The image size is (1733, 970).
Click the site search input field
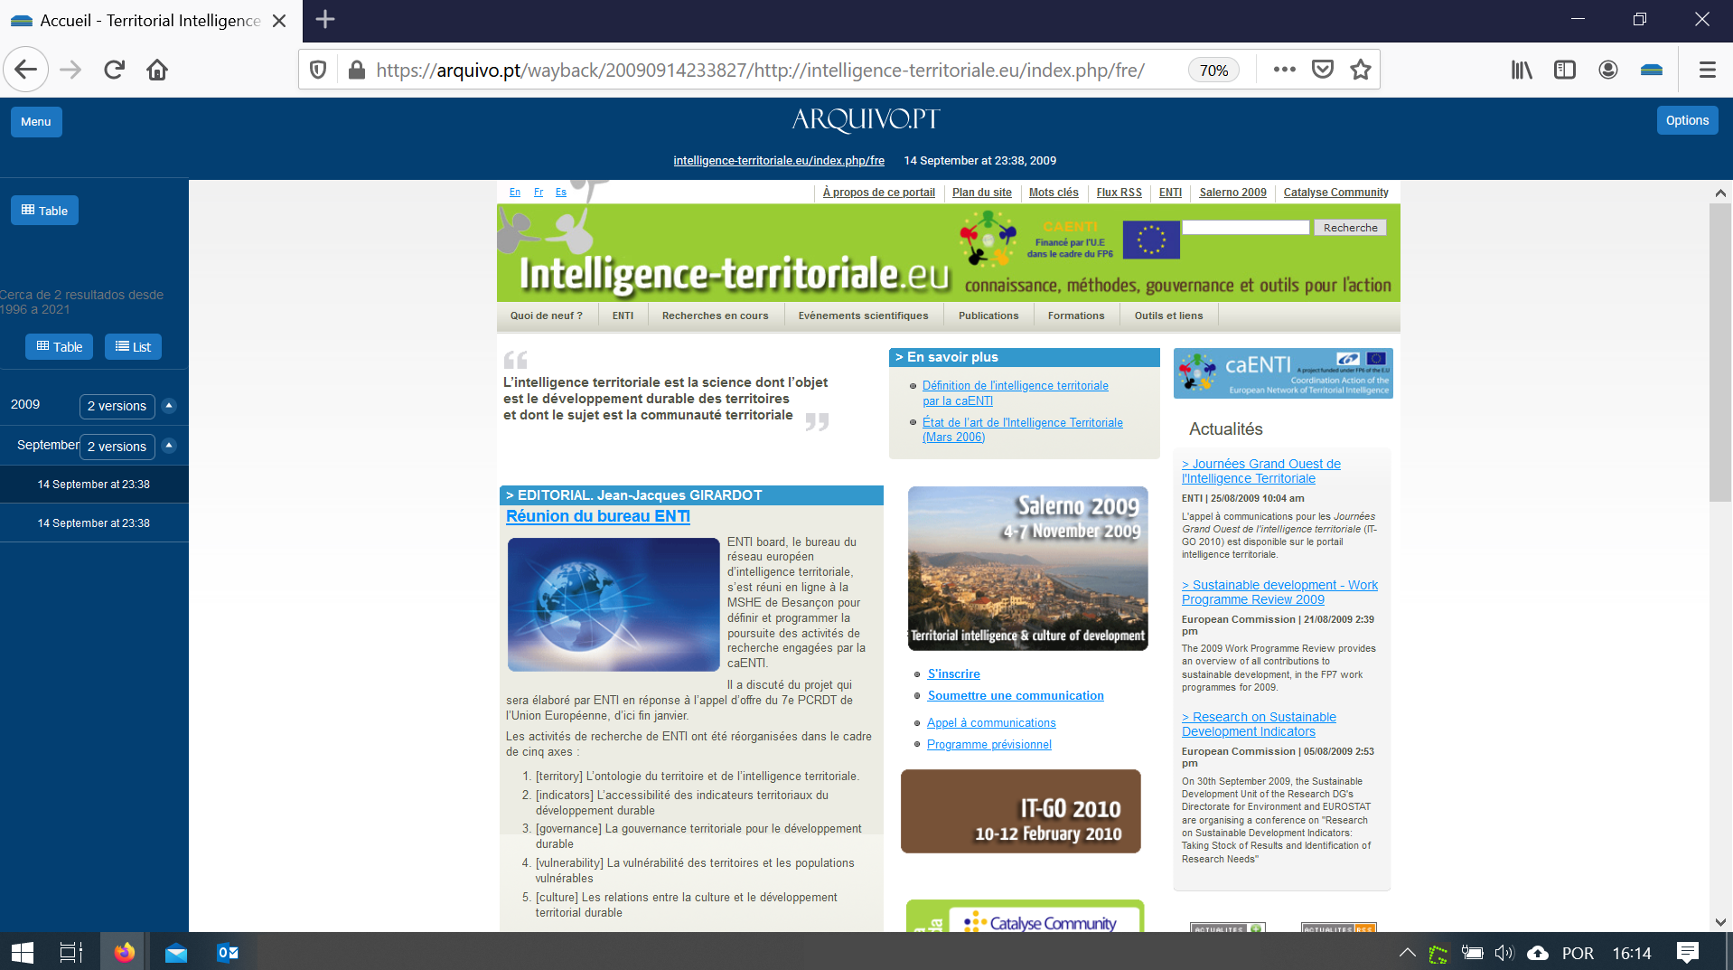tap(1246, 228)
